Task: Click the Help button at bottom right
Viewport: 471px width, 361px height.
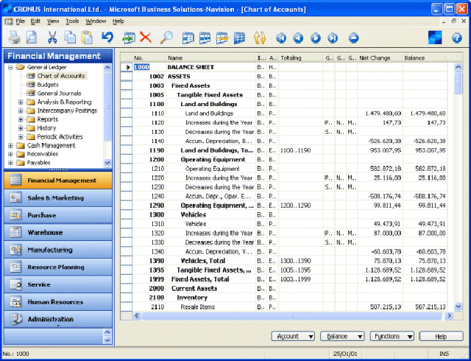Action: pos(441,336)
